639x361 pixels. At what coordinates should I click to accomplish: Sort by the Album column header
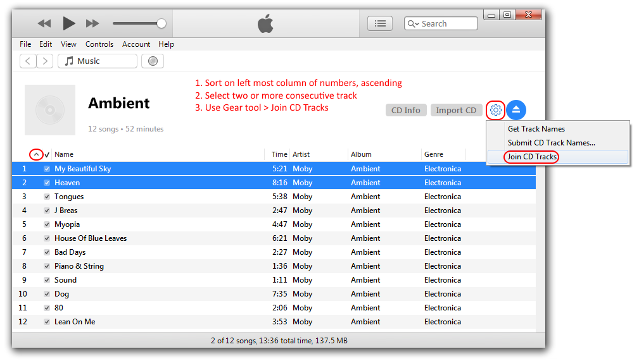361,154
